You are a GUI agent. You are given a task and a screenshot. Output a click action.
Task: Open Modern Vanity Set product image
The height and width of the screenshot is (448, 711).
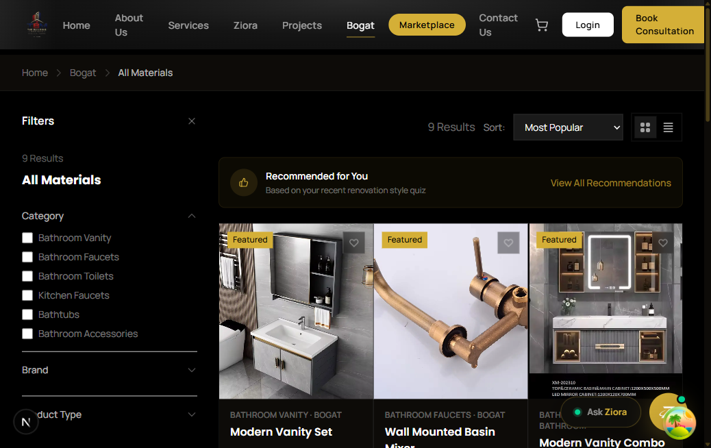coord(296,311)
